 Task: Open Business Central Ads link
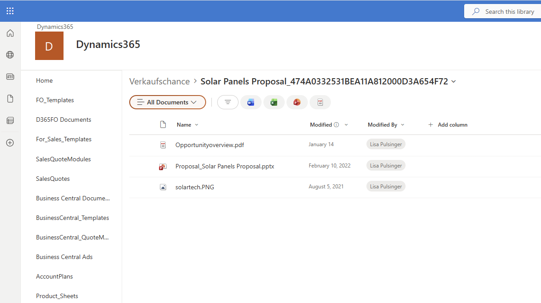coord(64,257)
